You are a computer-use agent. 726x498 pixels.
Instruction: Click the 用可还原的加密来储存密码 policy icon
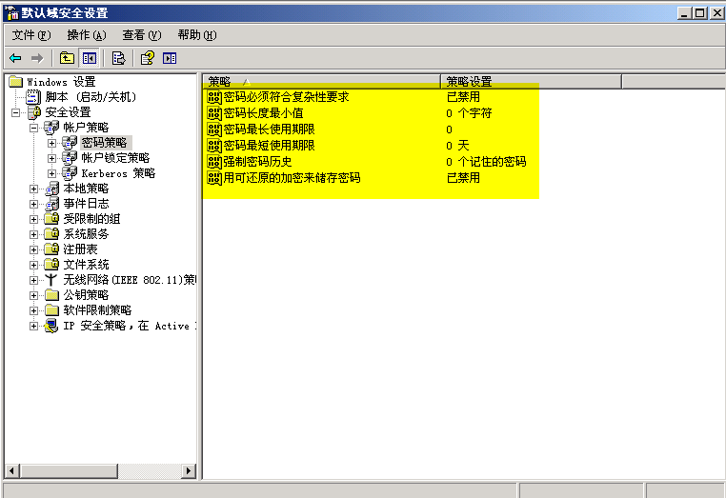[x=214, y=178]
